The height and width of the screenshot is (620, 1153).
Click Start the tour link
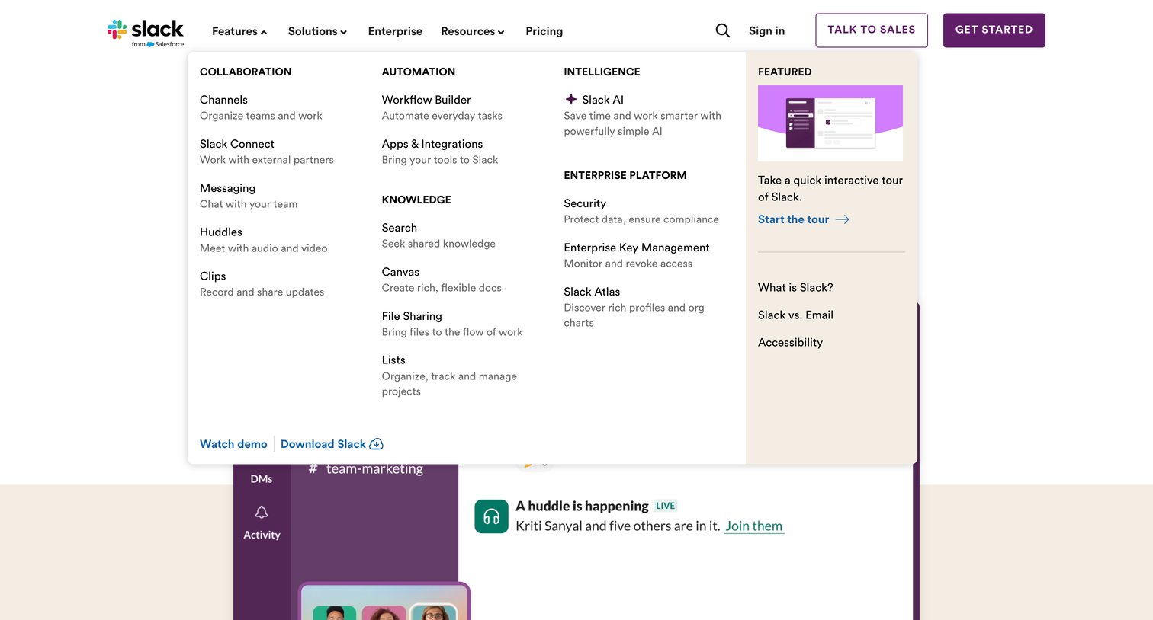tap(804, 219)
